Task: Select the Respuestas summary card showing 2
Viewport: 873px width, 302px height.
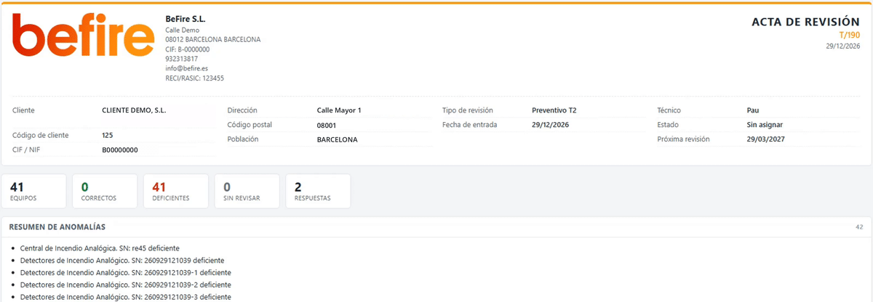Action: tap(318, 191)
